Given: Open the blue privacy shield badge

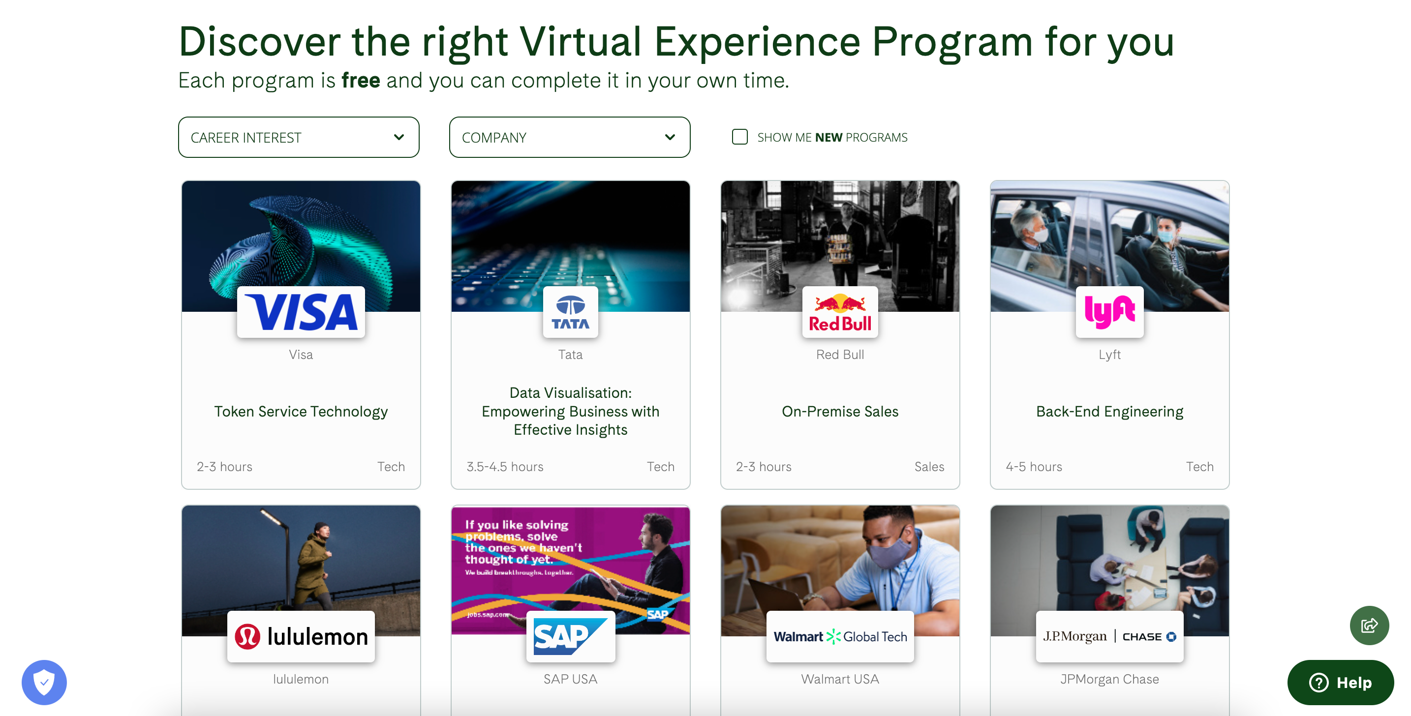Looking at the screenshot, I should (44, 682).
